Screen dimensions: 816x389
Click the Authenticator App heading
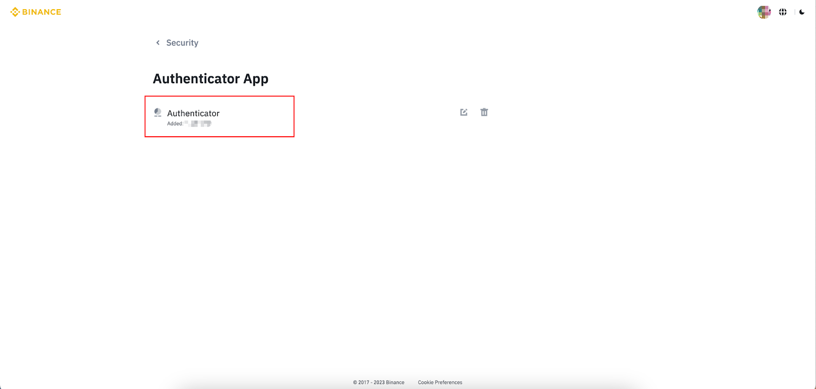click(211, 79)
